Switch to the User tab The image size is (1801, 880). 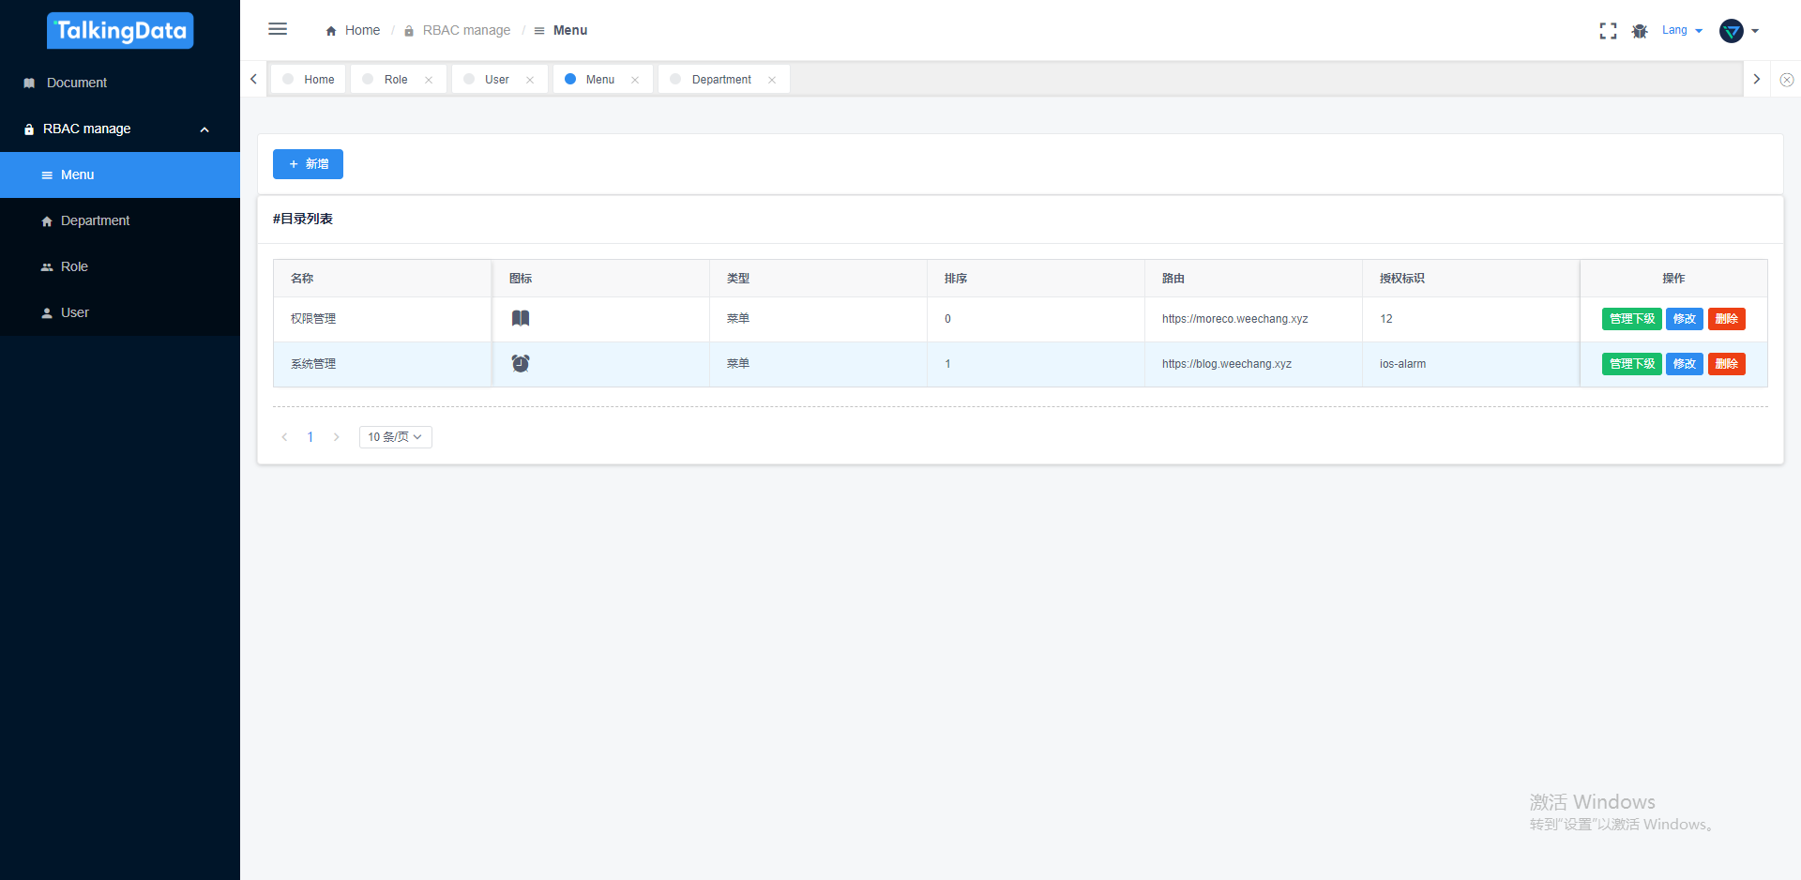click(497, 80)
